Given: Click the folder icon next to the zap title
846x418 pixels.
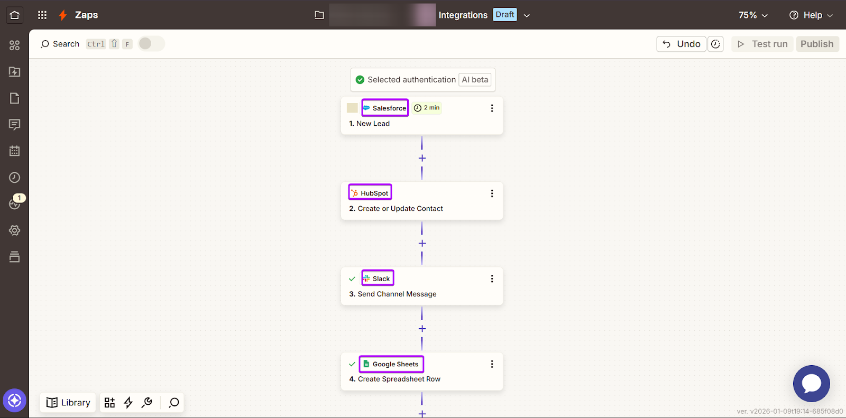Looking at the screenshot, I should pyautogui.click(x=319, y=15).
